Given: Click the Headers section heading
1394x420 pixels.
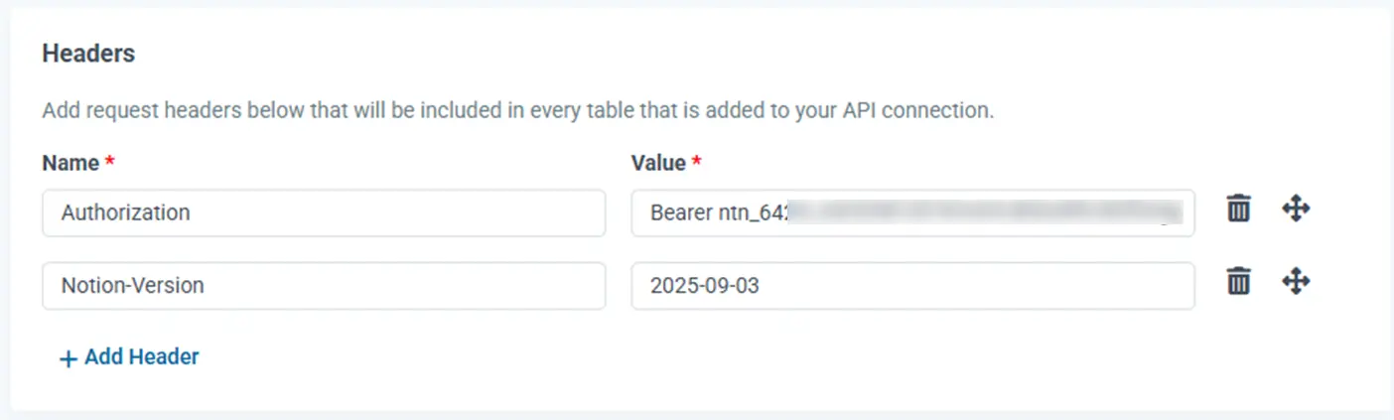Looking at the screenshot, I should click(x=88, y=54).
